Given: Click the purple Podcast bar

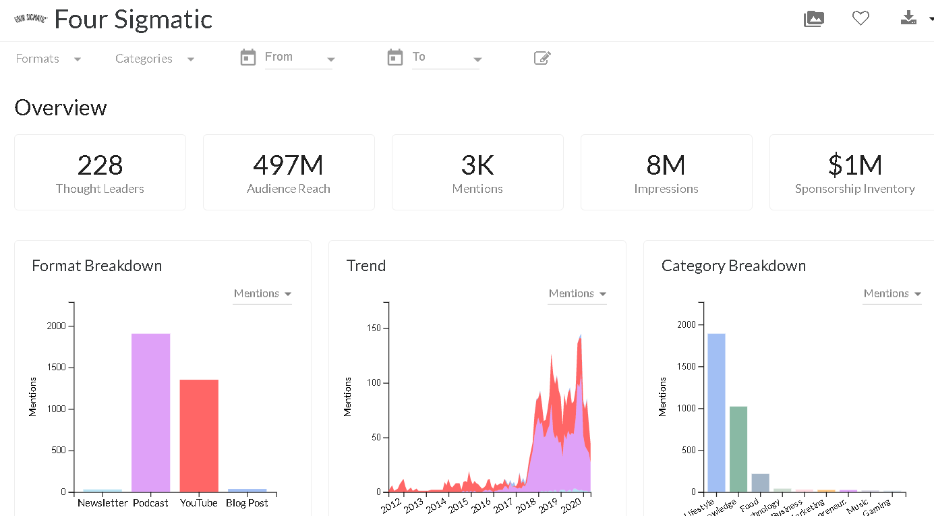Looking at the screenshot, I should pyautogui.click(x=150, y=413).
